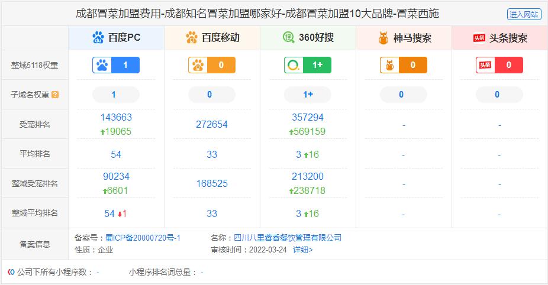Screen dimensions: 548x285
Task: Click Baidu Mobile 受宠排名 value 272654
Action: click(x=212, y=125)
